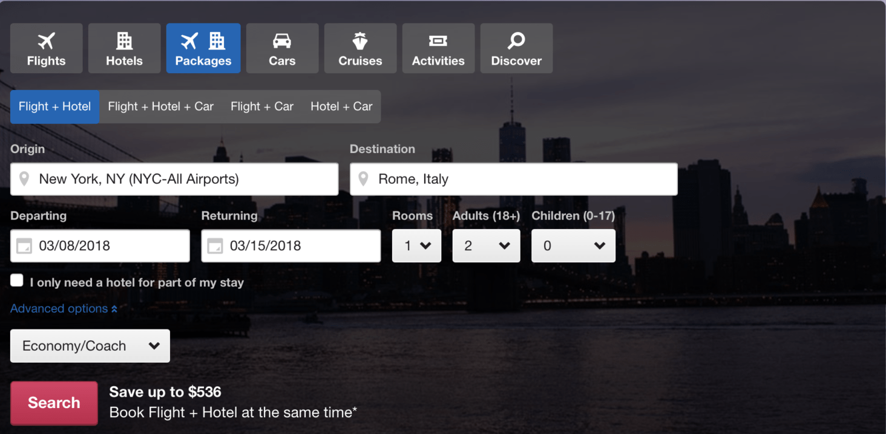The image size is (886, 434).
Task: Open the Rooms dropdown
Action: coord(416,246)
